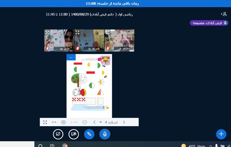Viewport: 231px width, 147px height.
Task: Click the remaining session time banner
Action: point(112,3)
